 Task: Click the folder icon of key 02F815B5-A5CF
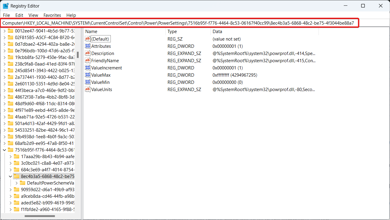[11, 37]
